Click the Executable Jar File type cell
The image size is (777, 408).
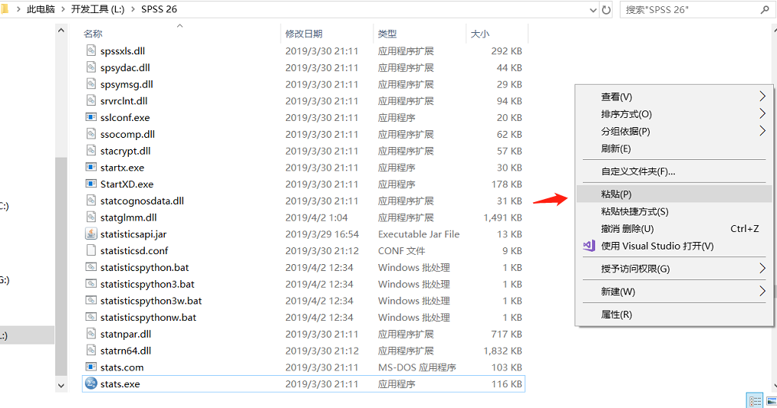(419, 234)
